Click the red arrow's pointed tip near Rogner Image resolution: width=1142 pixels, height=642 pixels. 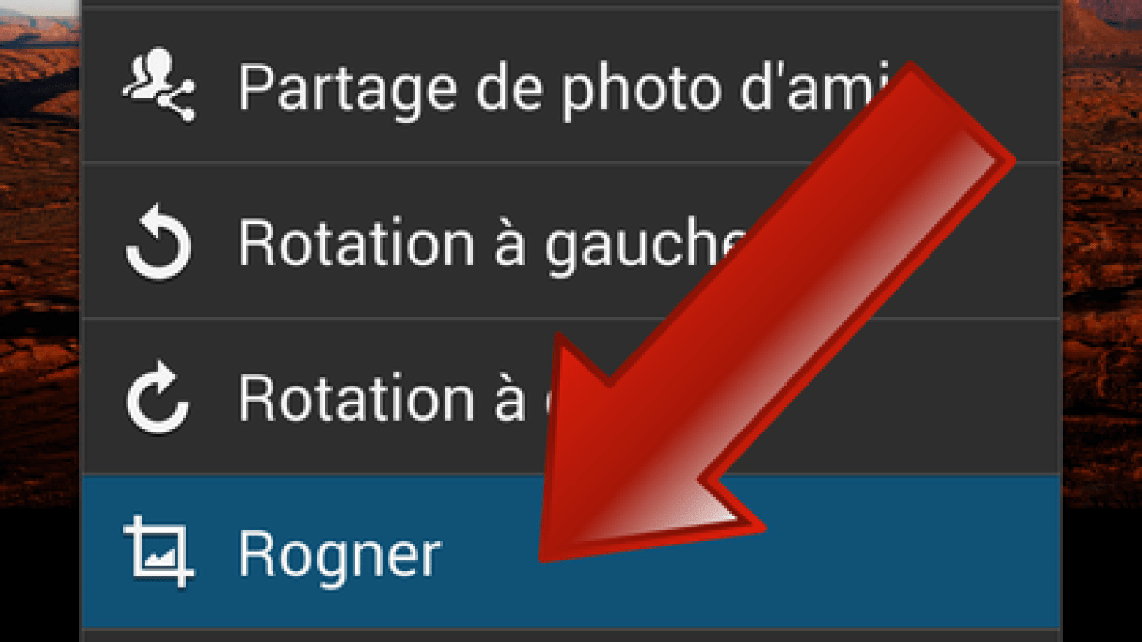553,546
